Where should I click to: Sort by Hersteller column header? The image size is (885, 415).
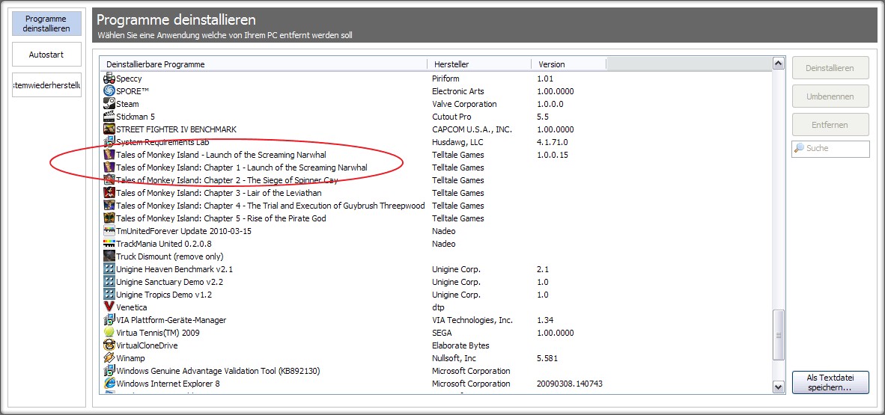pyautogui.click(x=479, y=64)
